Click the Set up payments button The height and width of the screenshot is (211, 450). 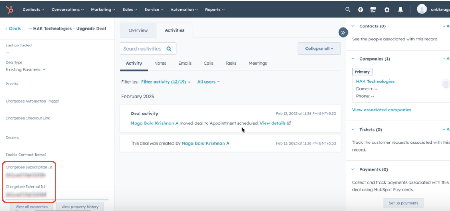coord(403,203)
